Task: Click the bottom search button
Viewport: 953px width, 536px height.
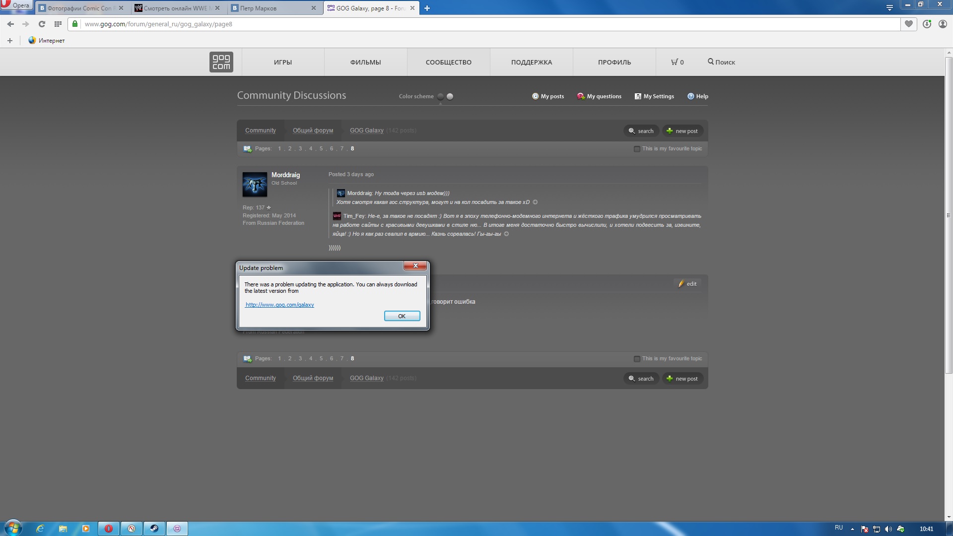Action: coord(641,379)
